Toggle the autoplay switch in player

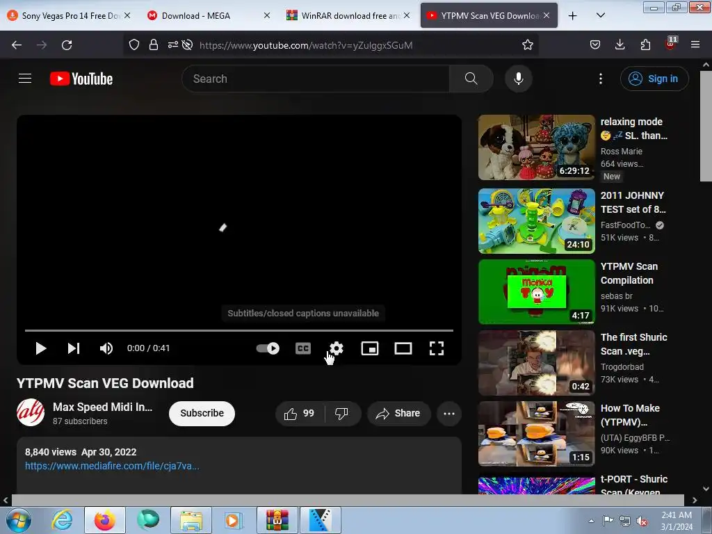pyautogui.click(x=268, y=348)
